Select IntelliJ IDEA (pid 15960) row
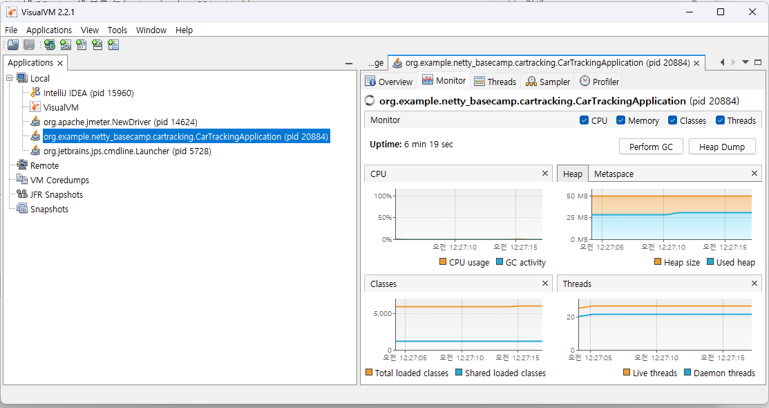769x408 pixels. [88, 93]
